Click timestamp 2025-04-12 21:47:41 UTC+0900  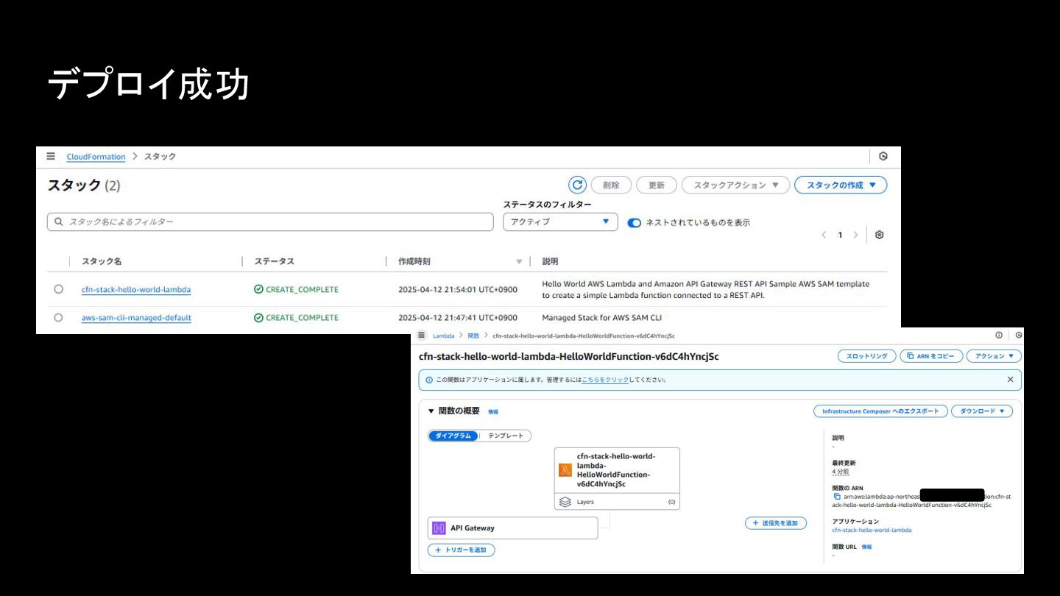point(458,318)
